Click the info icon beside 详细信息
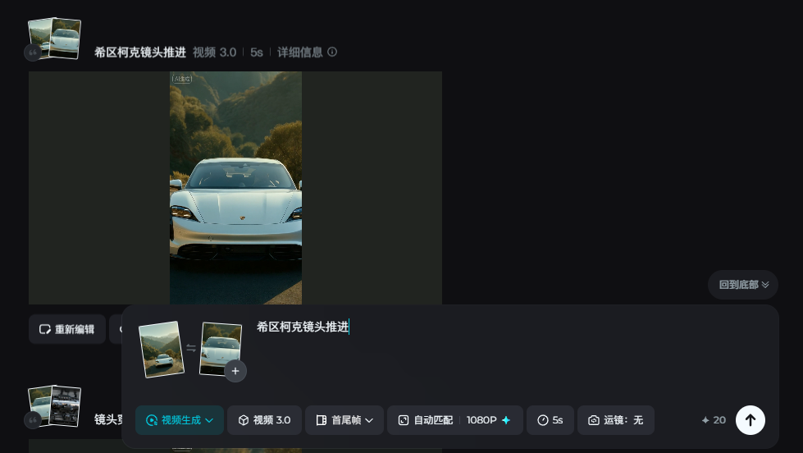Image resolution: width=803 pixels, height=453 pixels. click(332, 52)
